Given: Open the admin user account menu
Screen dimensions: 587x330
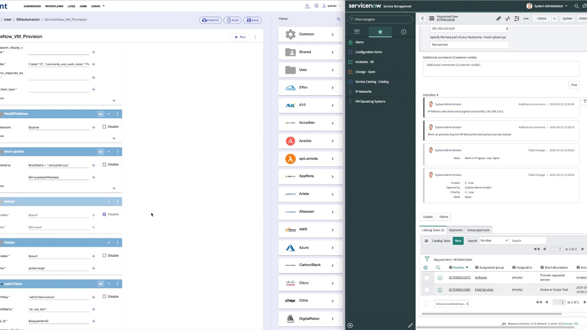Looking at the screenshot, I should click(332, 6).
